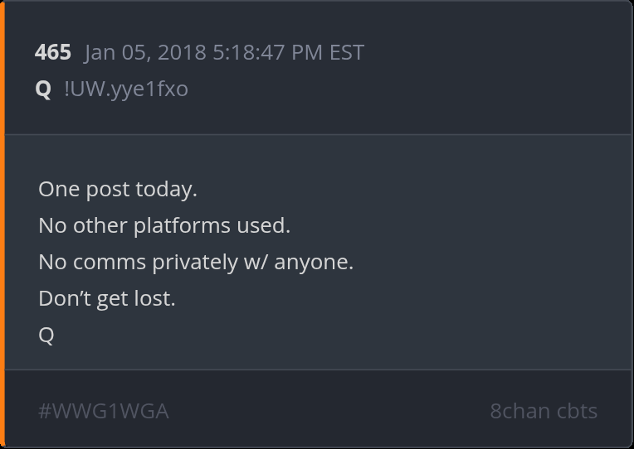The image size is (634, 449).
Task: Click the 5:18:47 PM timestamp
Action: 256,53
